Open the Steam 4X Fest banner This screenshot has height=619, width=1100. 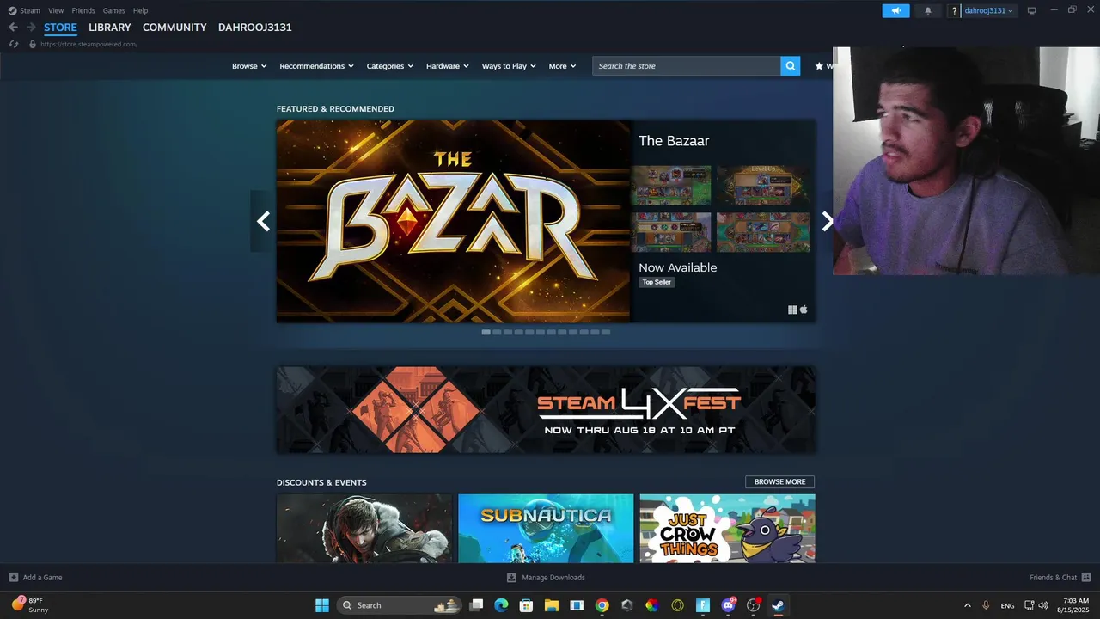(x=546, y=410)
